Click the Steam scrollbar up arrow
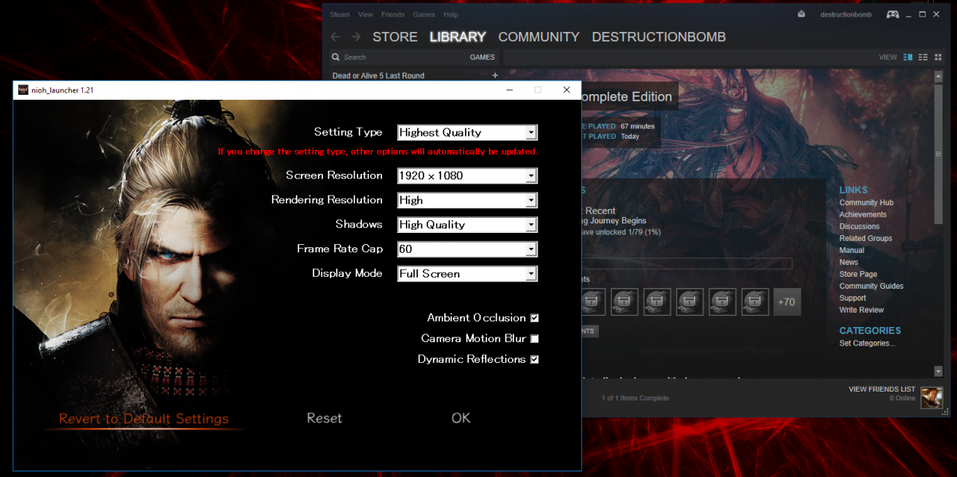 pyautogui.click(x=939, y=75)
